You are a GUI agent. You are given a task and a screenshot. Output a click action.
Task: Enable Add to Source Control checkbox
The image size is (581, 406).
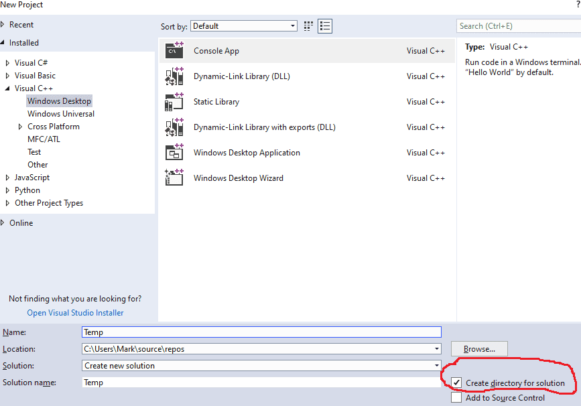(456, 397)
